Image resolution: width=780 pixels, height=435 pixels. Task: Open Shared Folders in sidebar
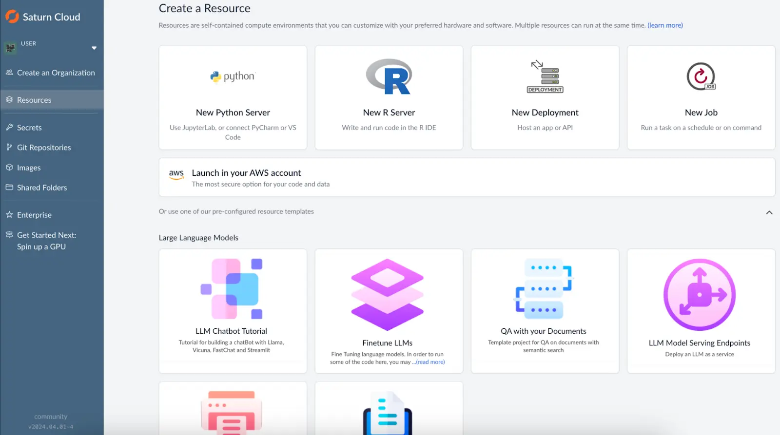(x=42, y=188)
